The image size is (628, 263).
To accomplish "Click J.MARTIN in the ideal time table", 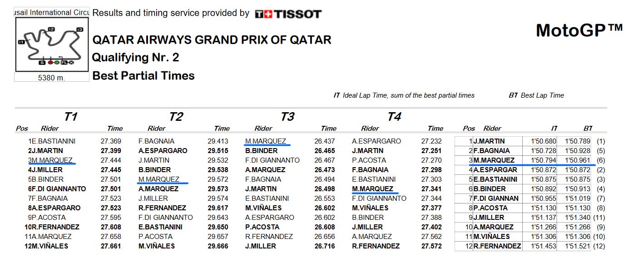I will [489, 141].
